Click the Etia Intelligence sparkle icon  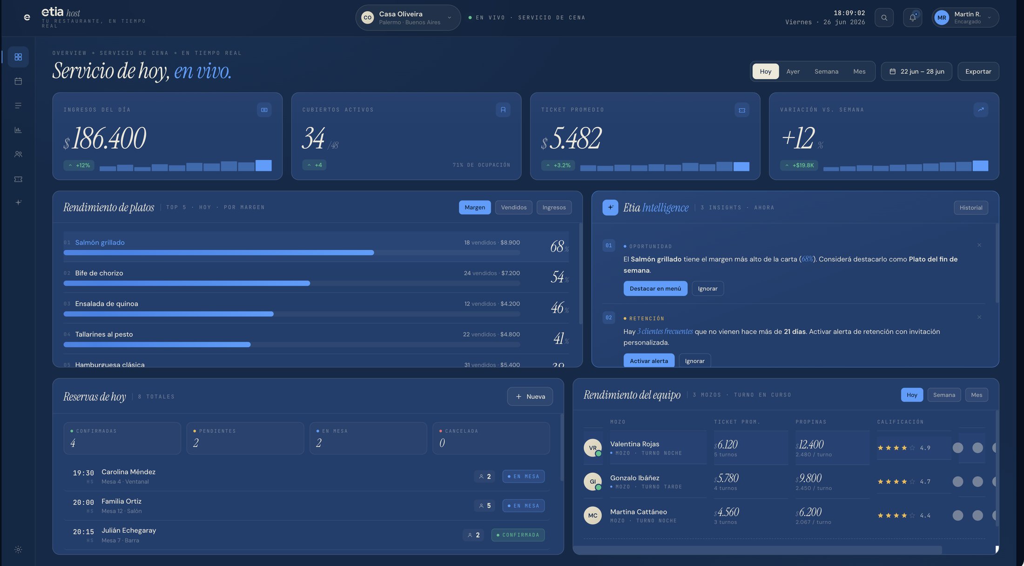tap(610, 207)
